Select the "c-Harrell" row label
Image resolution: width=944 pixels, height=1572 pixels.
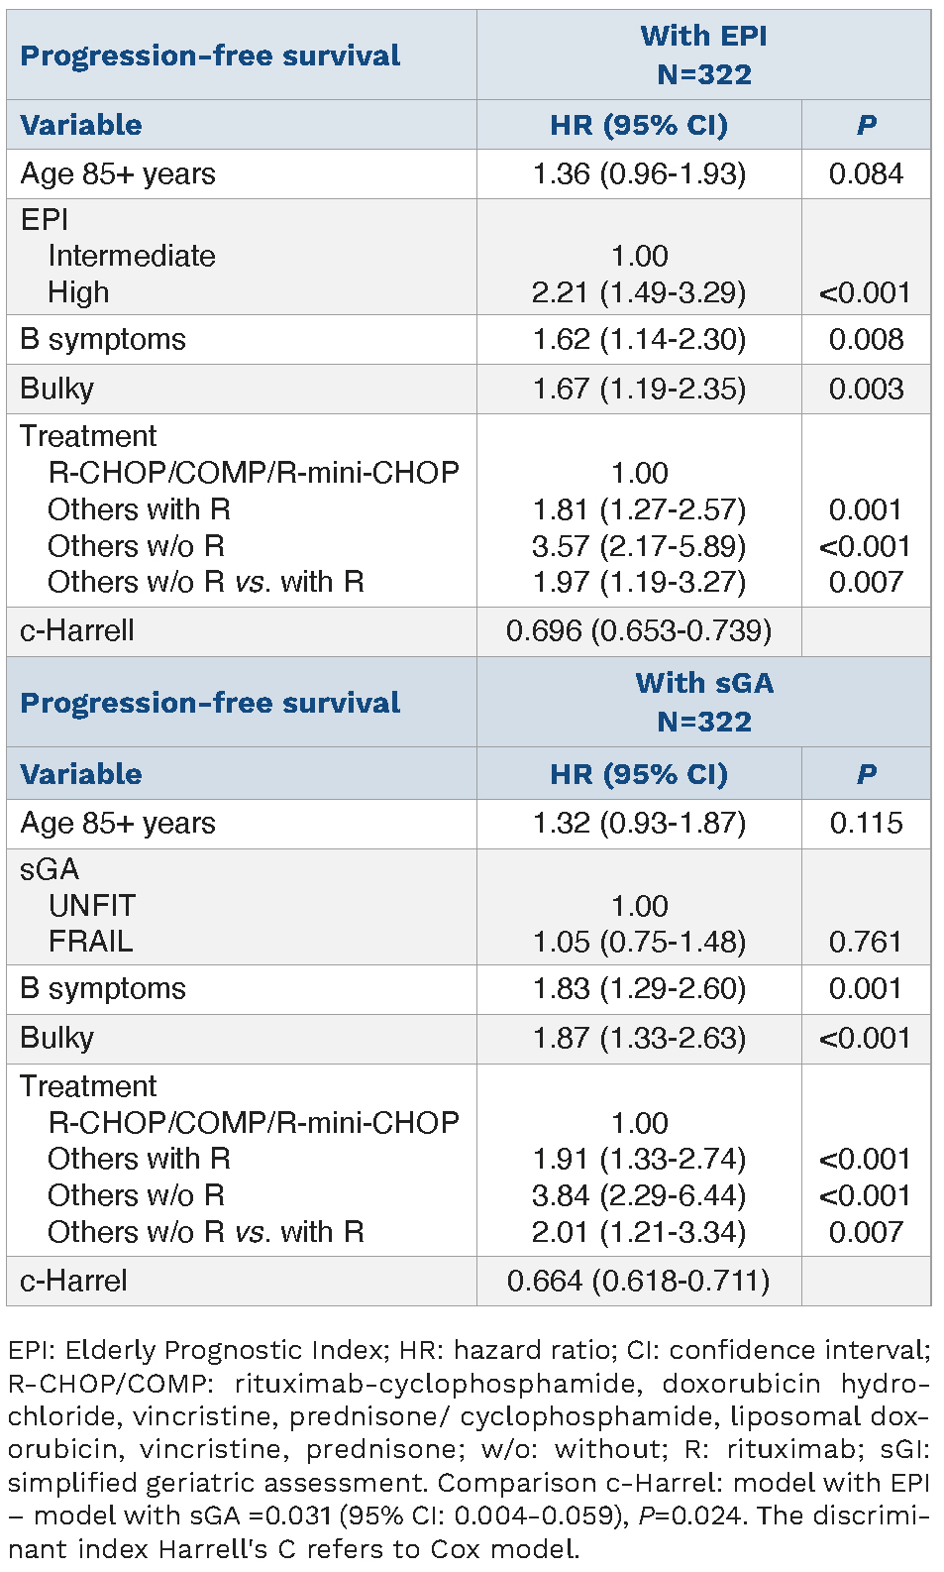click(x=77, y=630)
